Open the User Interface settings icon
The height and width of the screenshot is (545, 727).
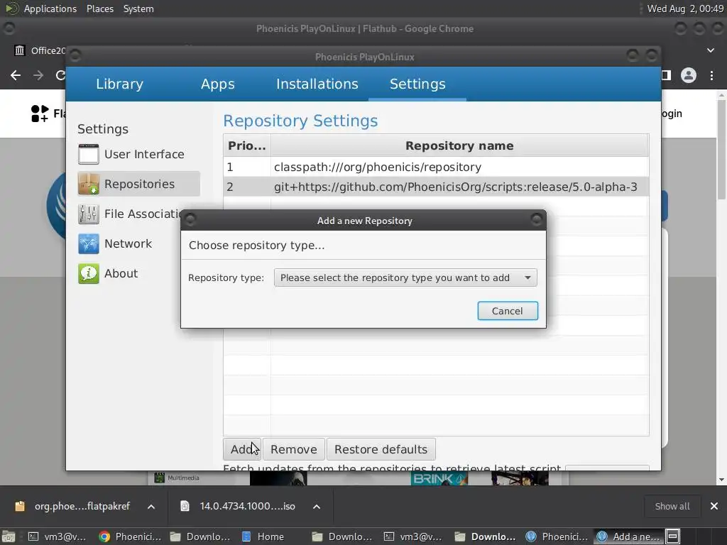[x=88, y=154]
